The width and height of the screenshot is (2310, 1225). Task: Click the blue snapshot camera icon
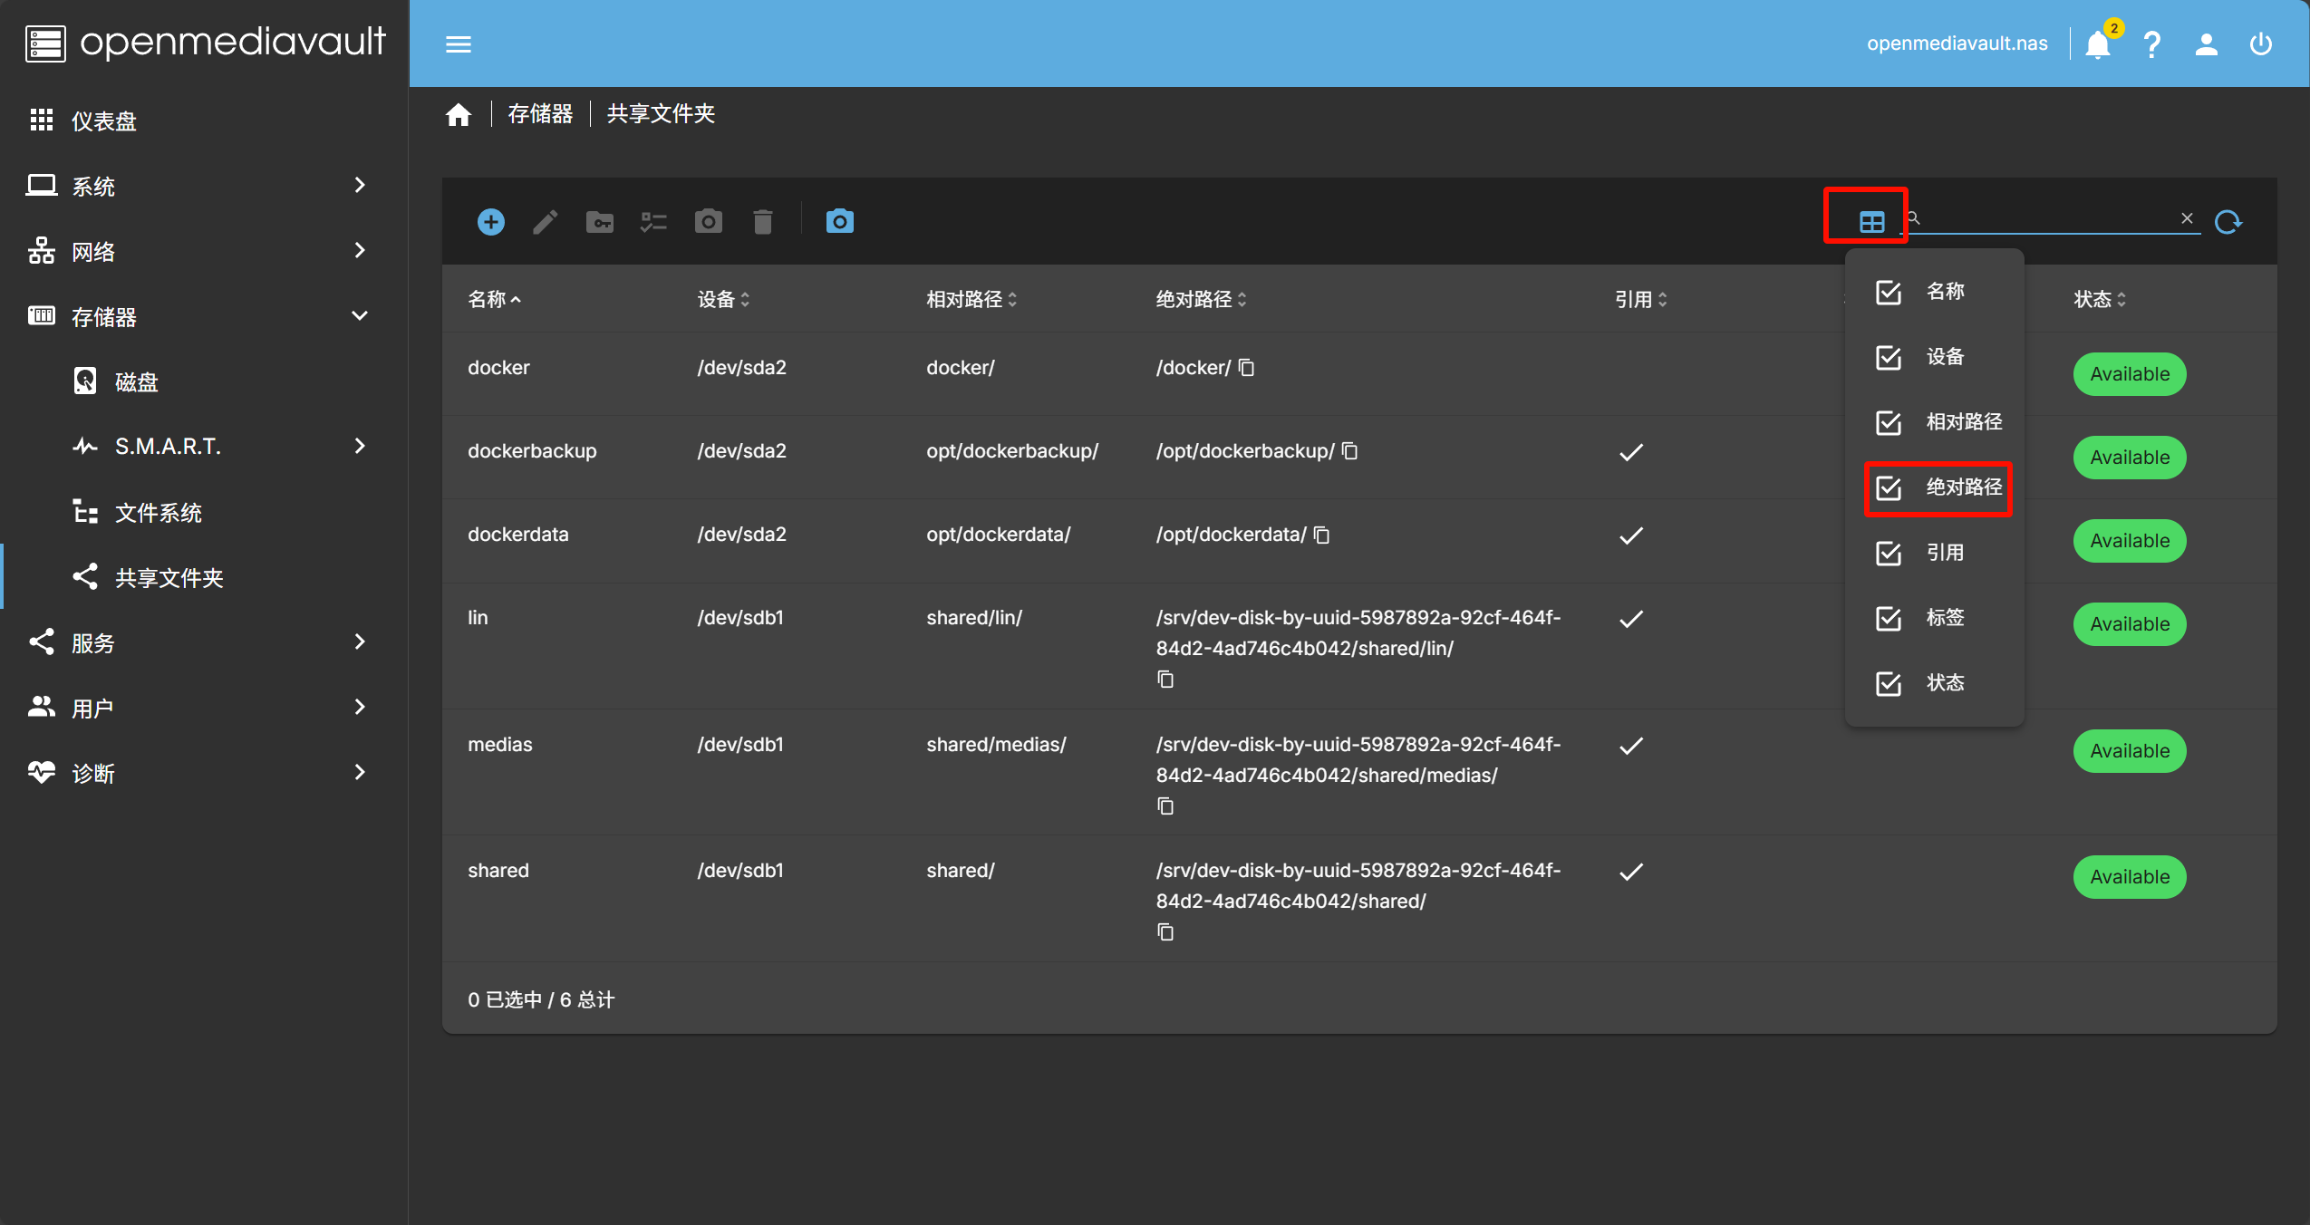point(839,222)
